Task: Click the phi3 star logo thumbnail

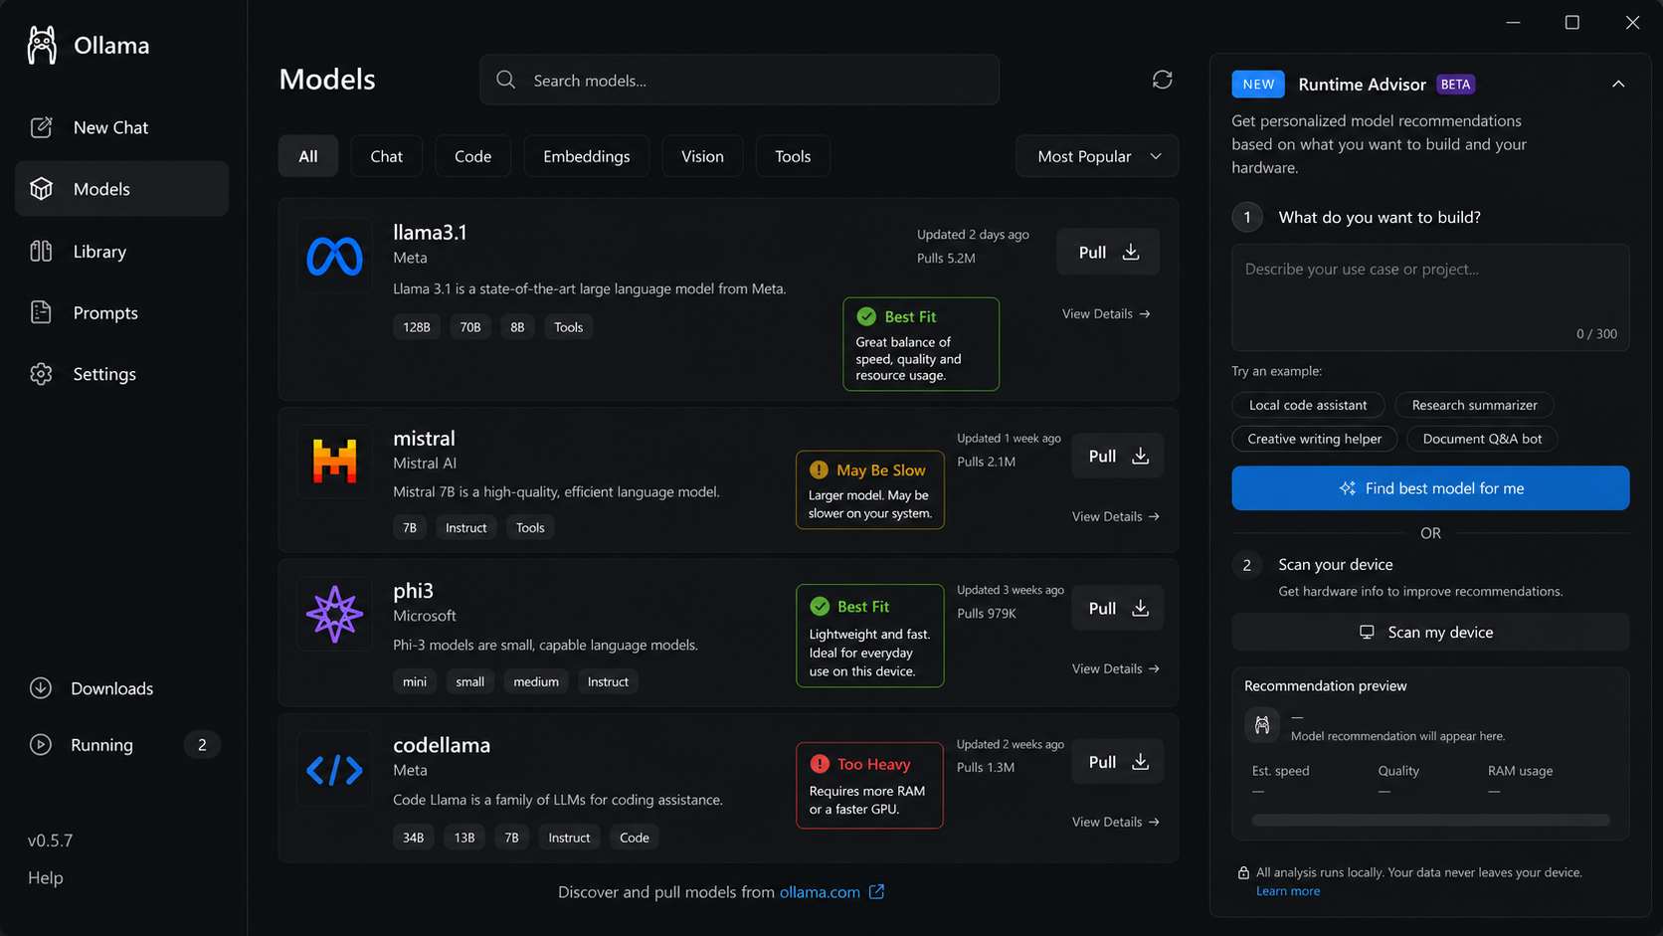Action: click(x=334, y=614)
